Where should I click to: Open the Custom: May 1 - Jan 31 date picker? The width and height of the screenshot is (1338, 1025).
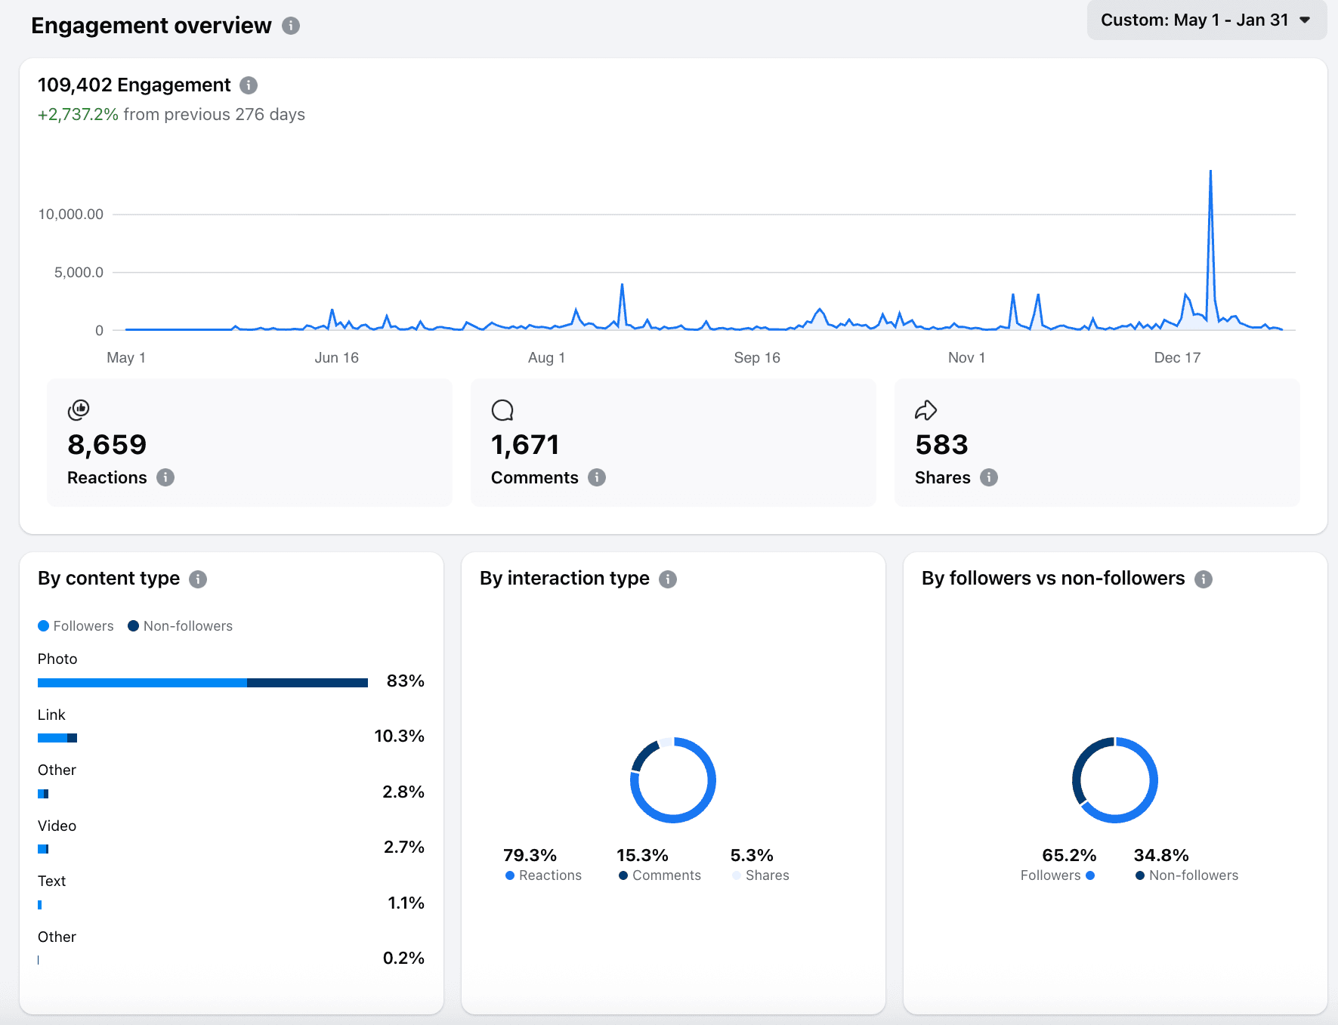tap(1206, 20)
